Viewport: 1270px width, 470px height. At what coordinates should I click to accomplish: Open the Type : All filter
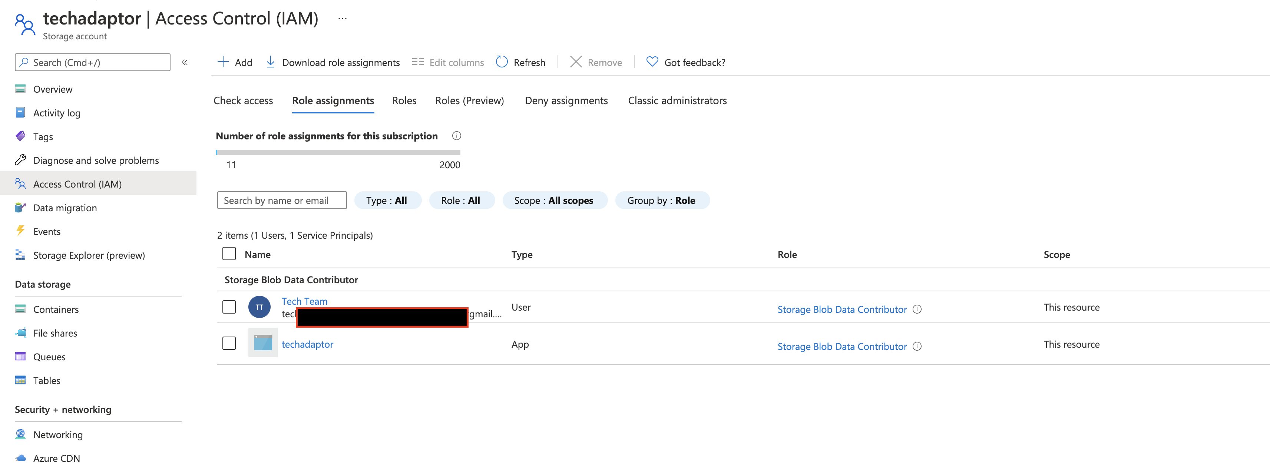387,200
